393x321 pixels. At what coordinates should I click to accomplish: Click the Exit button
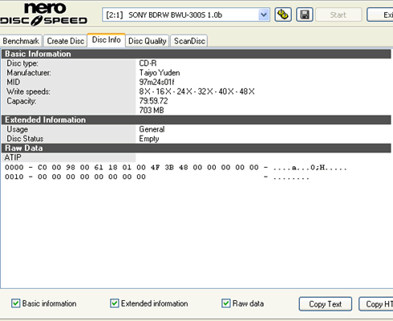tap(380, 14)
